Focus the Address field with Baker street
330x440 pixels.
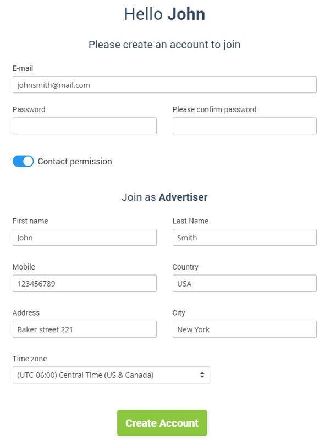coord(85,329)
